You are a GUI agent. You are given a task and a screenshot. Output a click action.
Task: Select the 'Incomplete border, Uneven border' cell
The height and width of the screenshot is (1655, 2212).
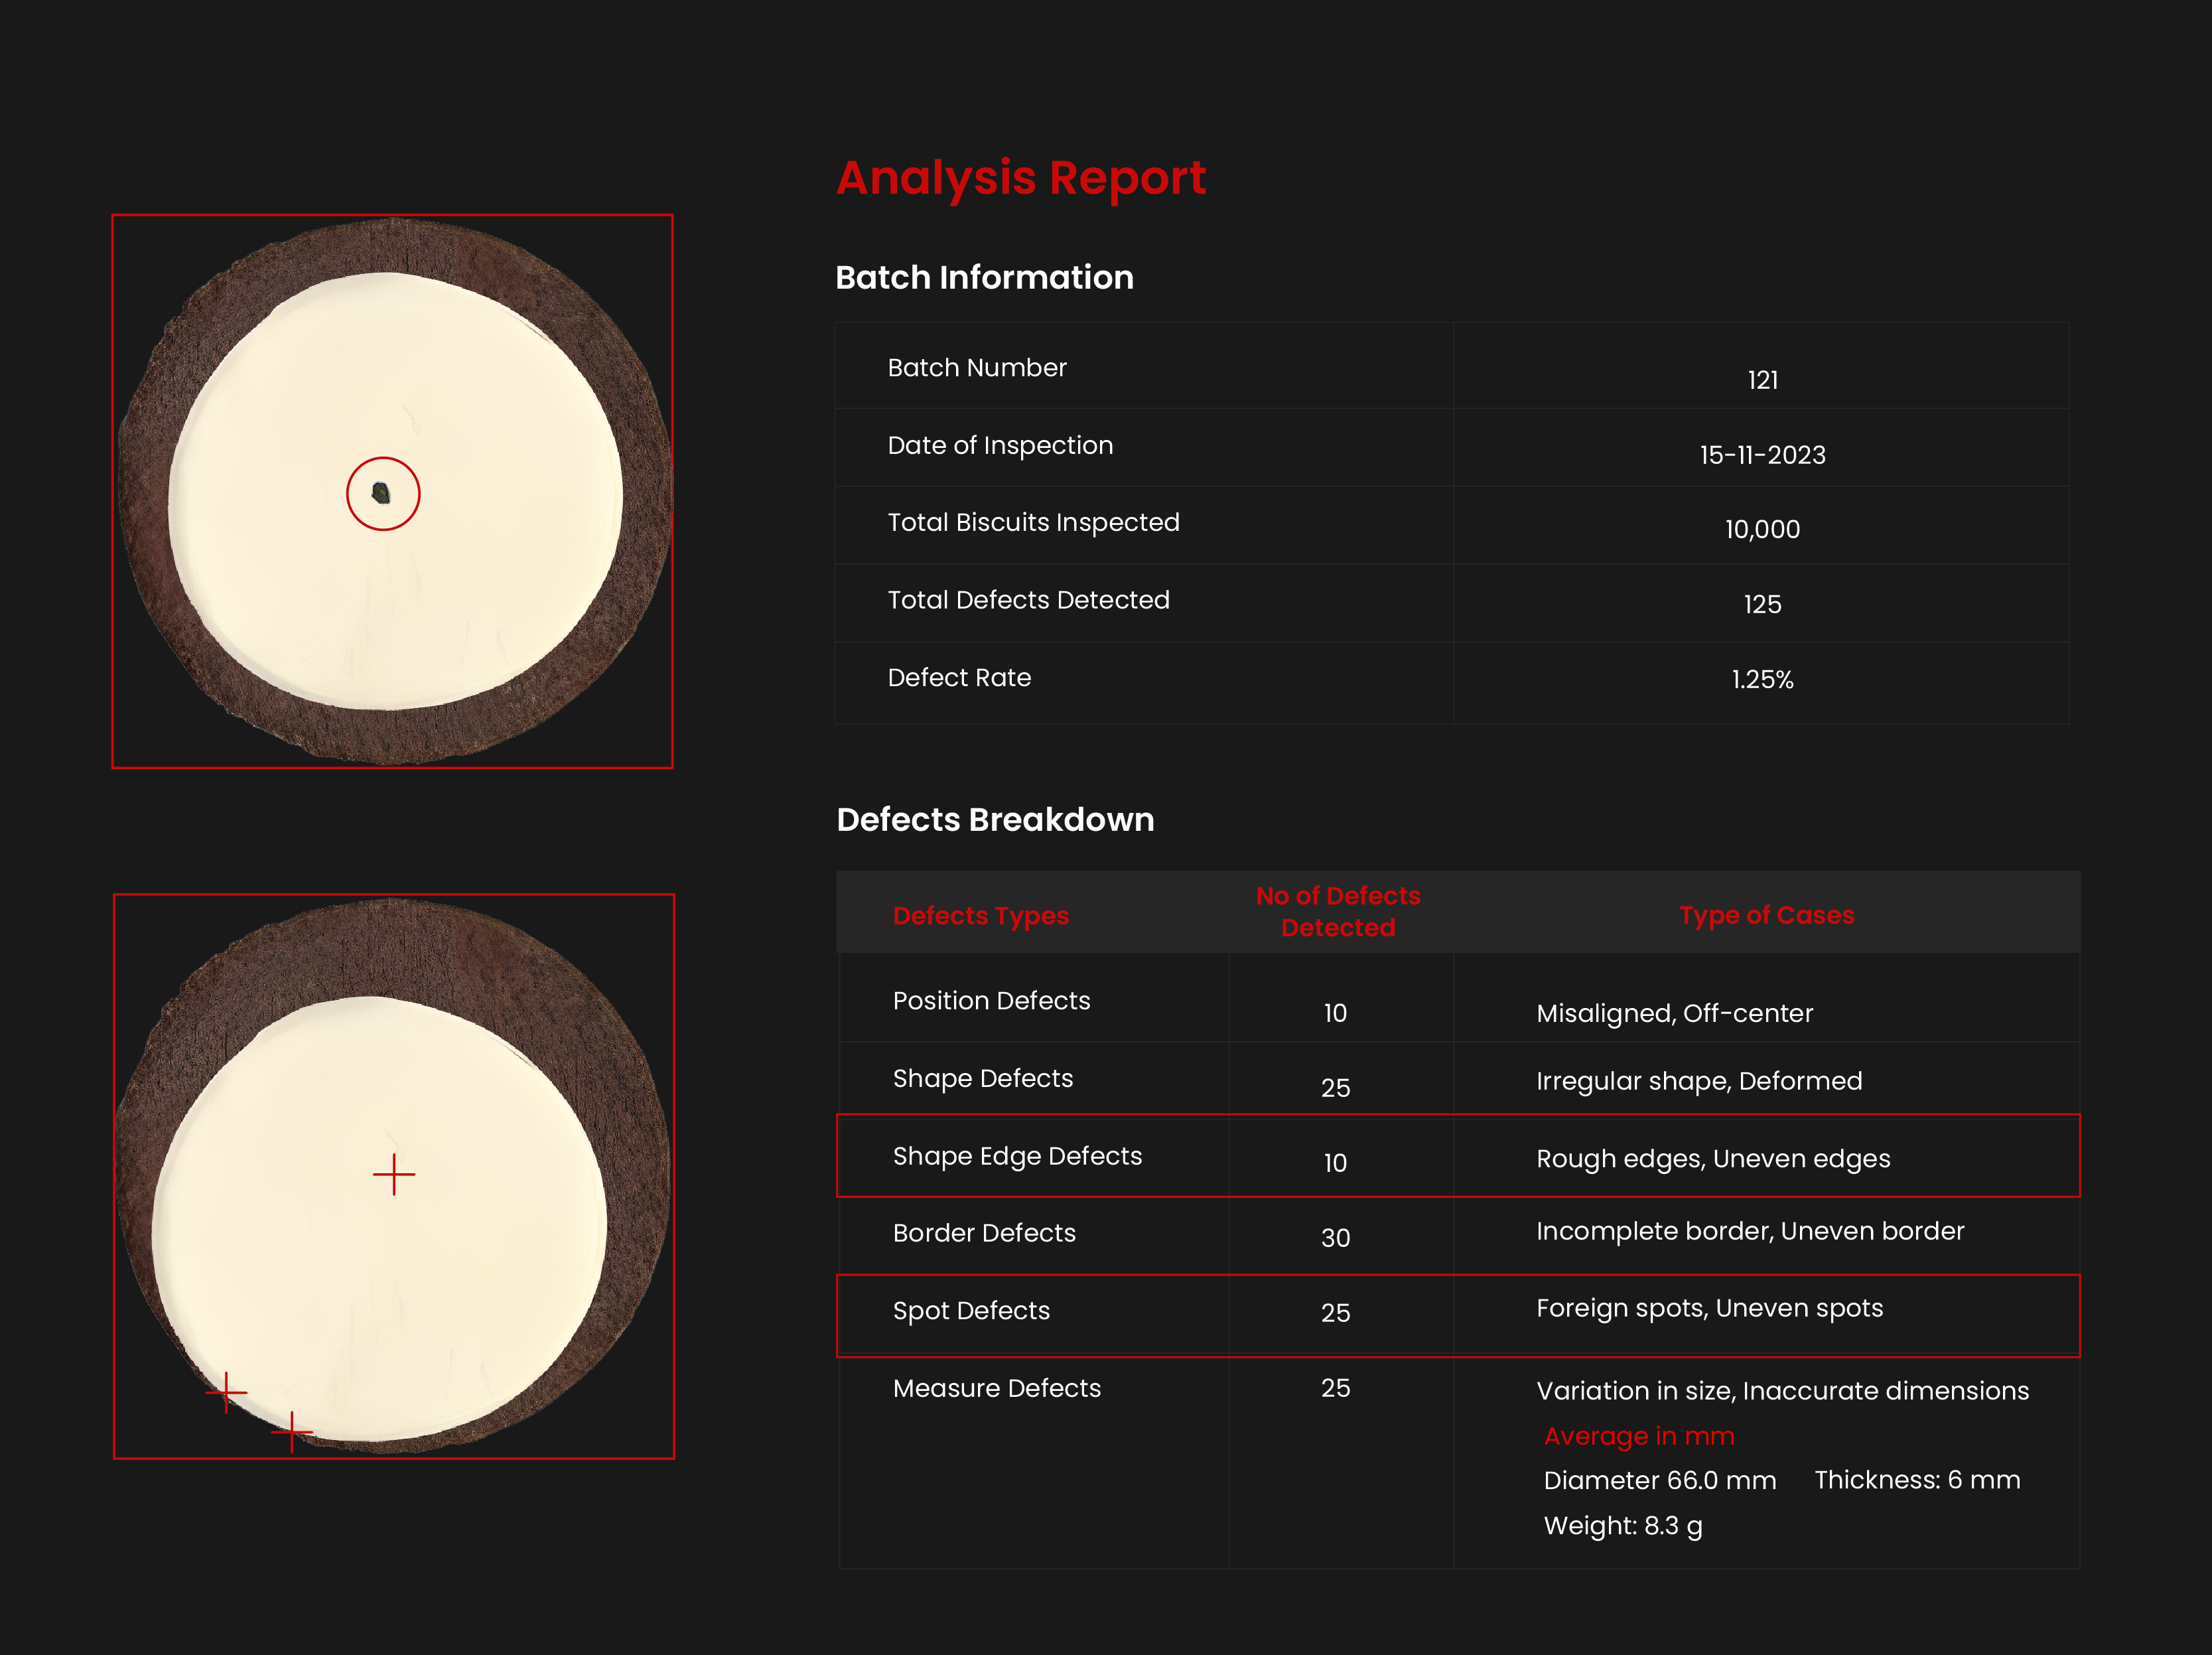tap(1750, 1231)
